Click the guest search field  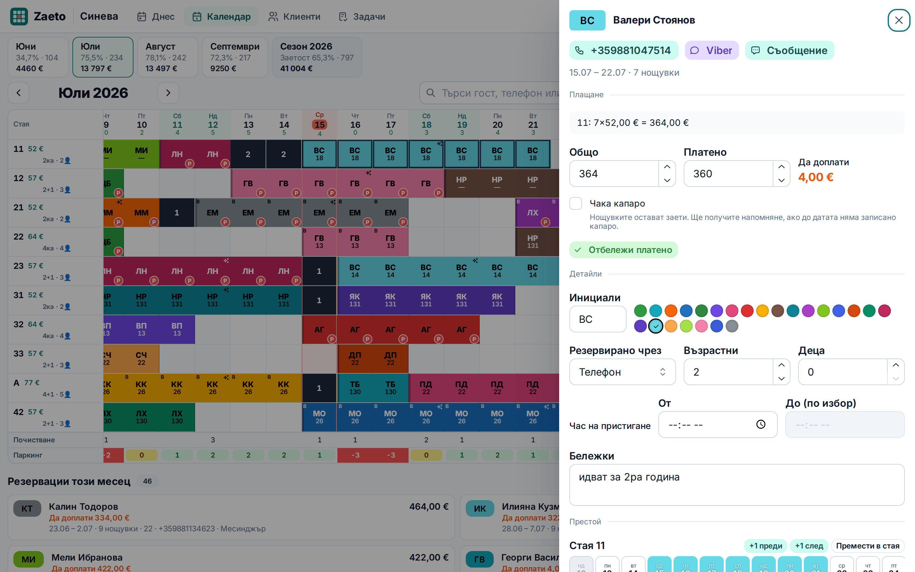point(490,93)
